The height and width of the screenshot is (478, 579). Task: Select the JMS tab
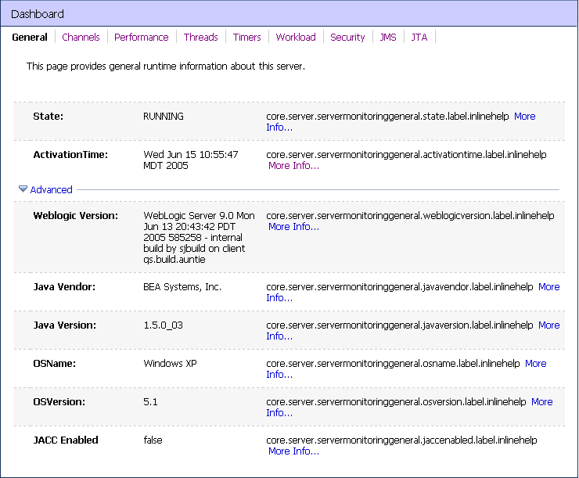[x=388, y=38]
